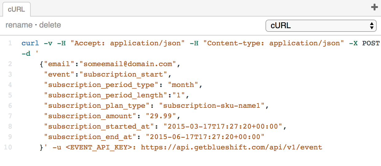This screenshot has width=381, height=166.
Task: Click the "month" value string
Action: pyautogui.click(x=183, y=85)
